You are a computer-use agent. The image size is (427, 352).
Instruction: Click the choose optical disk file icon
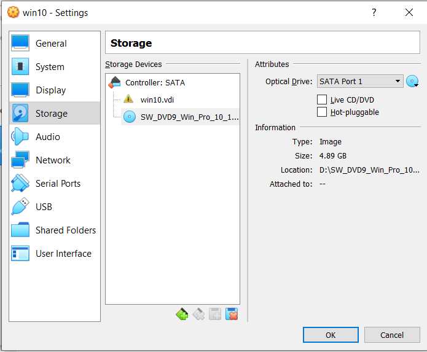(412, 81)
